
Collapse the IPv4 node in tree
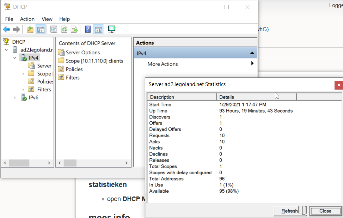[15, 58]
